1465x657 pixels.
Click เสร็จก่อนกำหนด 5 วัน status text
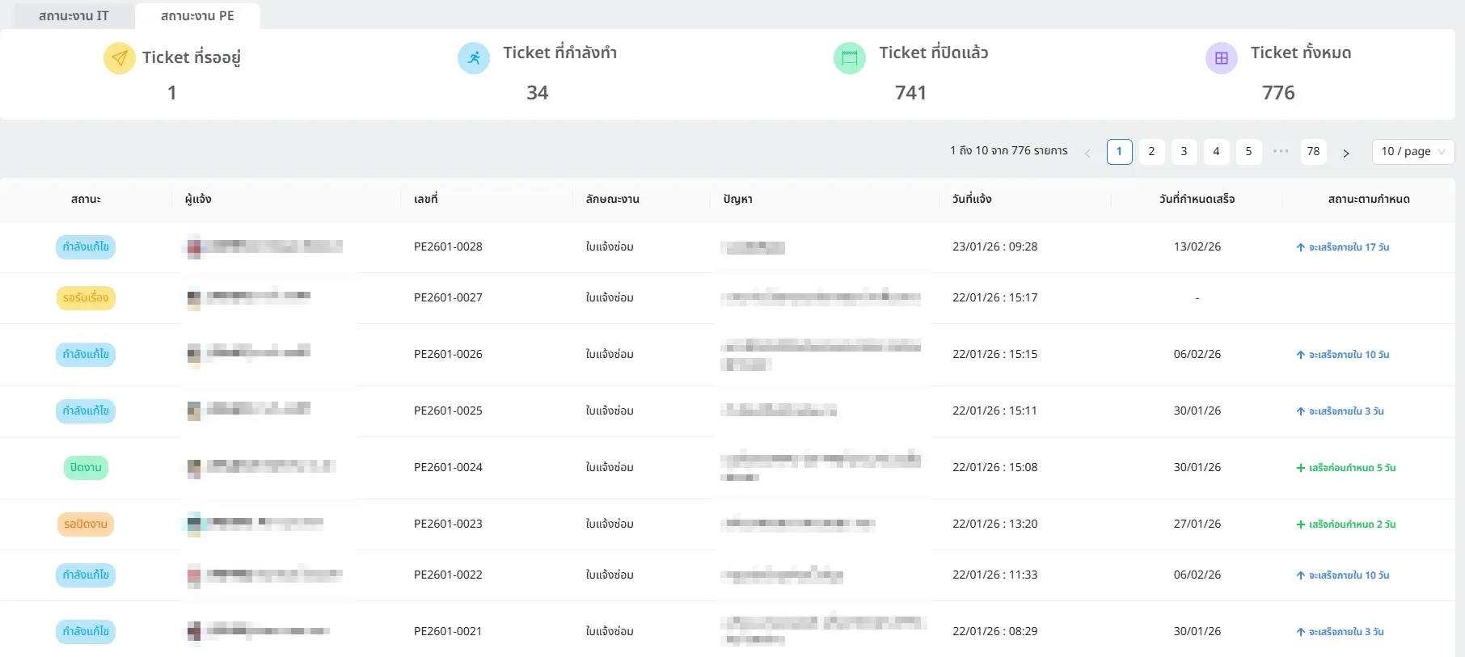(1352, 468)
